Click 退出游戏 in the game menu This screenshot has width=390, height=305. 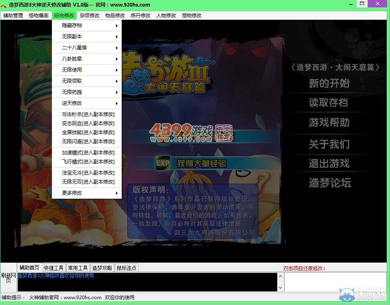[329, 163]
